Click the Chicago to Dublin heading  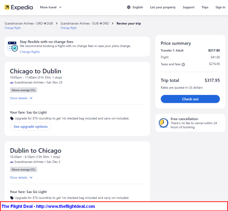(36, 71)
